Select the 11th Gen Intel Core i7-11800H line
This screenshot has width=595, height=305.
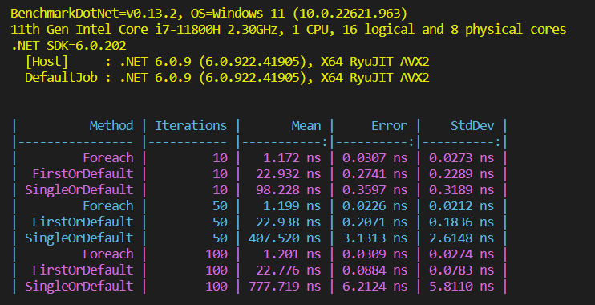[289, 29]
